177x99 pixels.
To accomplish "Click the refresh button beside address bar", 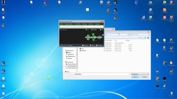I will coord(130,35).
